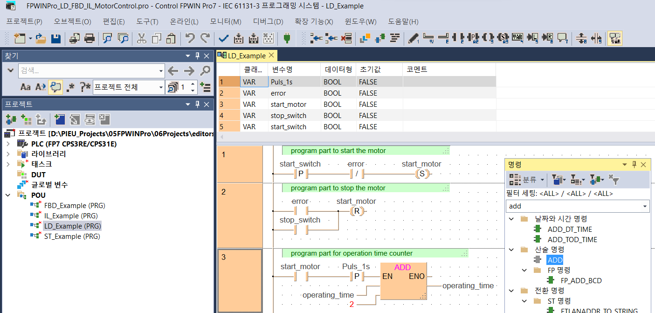Open the 프로젝트 전체 search scope dropdown
The image size is (655, 313).
tap(161, 87)
